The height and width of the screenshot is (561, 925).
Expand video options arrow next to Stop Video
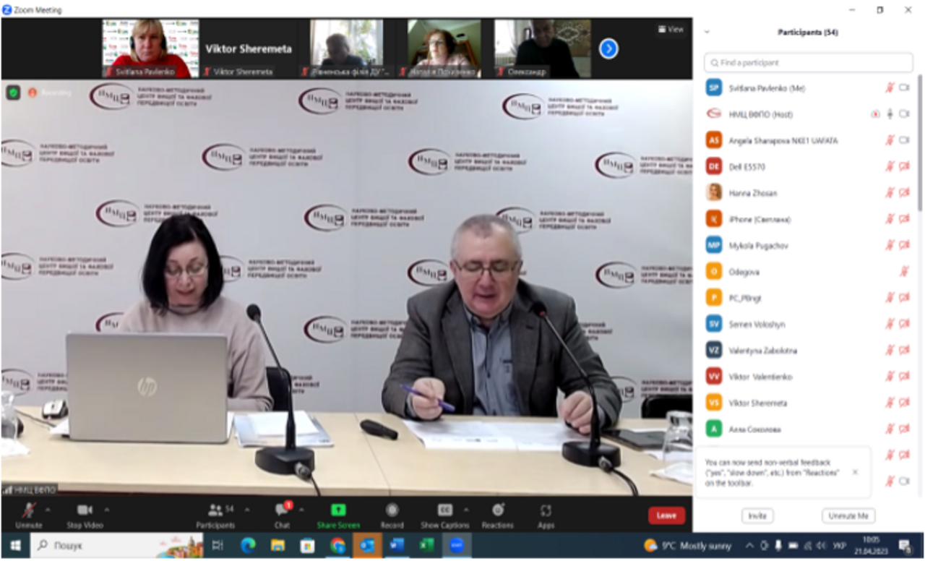(107, 509)
